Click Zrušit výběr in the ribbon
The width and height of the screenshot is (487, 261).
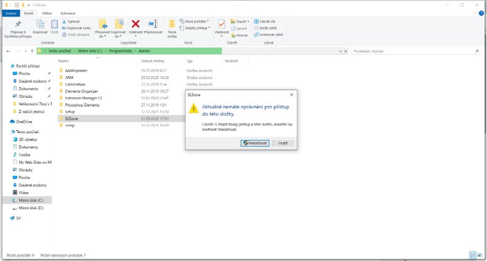tap(265, 28)
